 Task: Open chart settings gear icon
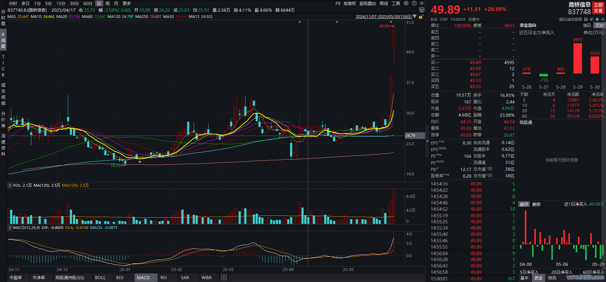(406, 3)
